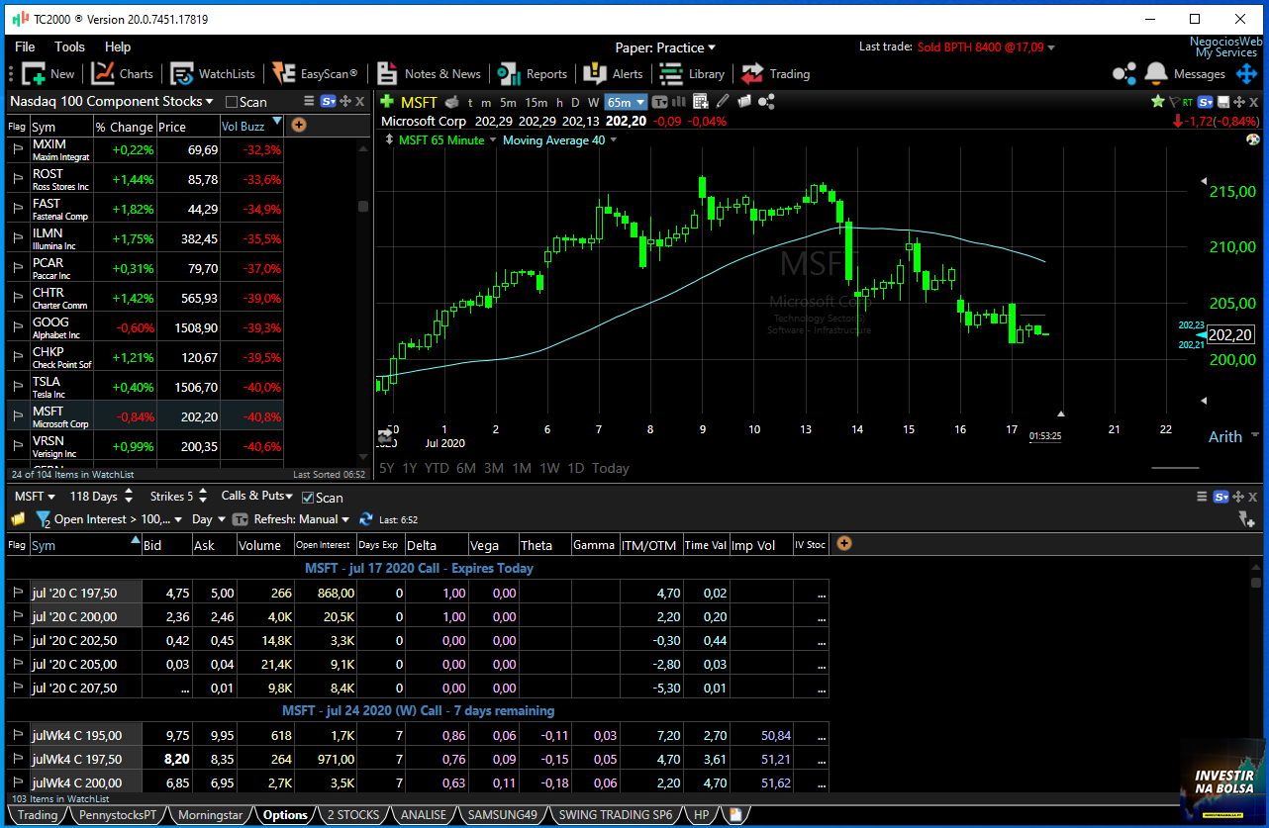The image size is (1269, 828).
Task: Launch EasyScan from the toolbar
Action: click(x=316, y=74)
